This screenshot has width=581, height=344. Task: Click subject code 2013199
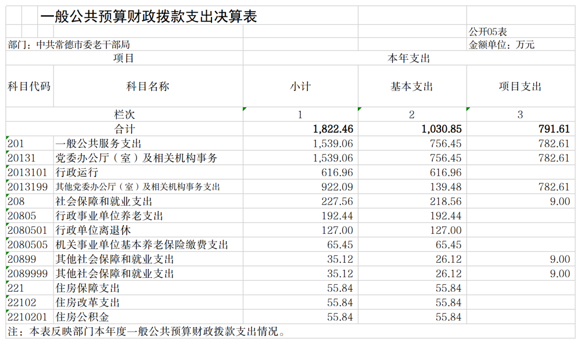tap(27, 187)
